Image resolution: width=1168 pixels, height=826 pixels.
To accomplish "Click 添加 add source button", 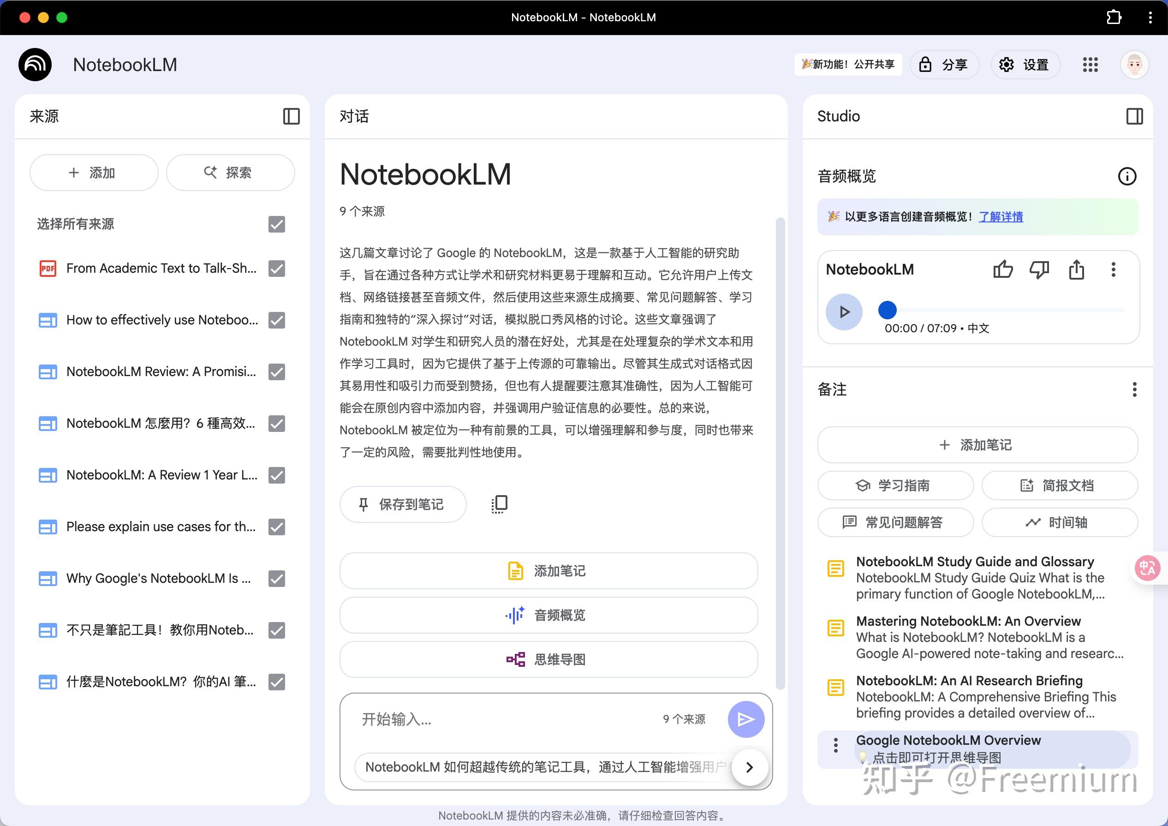I will tap(94, 173).
